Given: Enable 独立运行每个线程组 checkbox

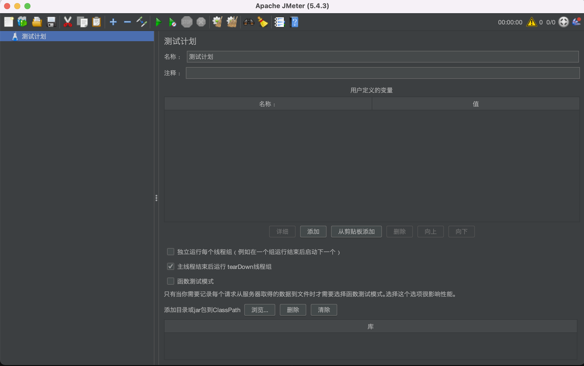Looking at the screenshot, I should coord(171,252).
